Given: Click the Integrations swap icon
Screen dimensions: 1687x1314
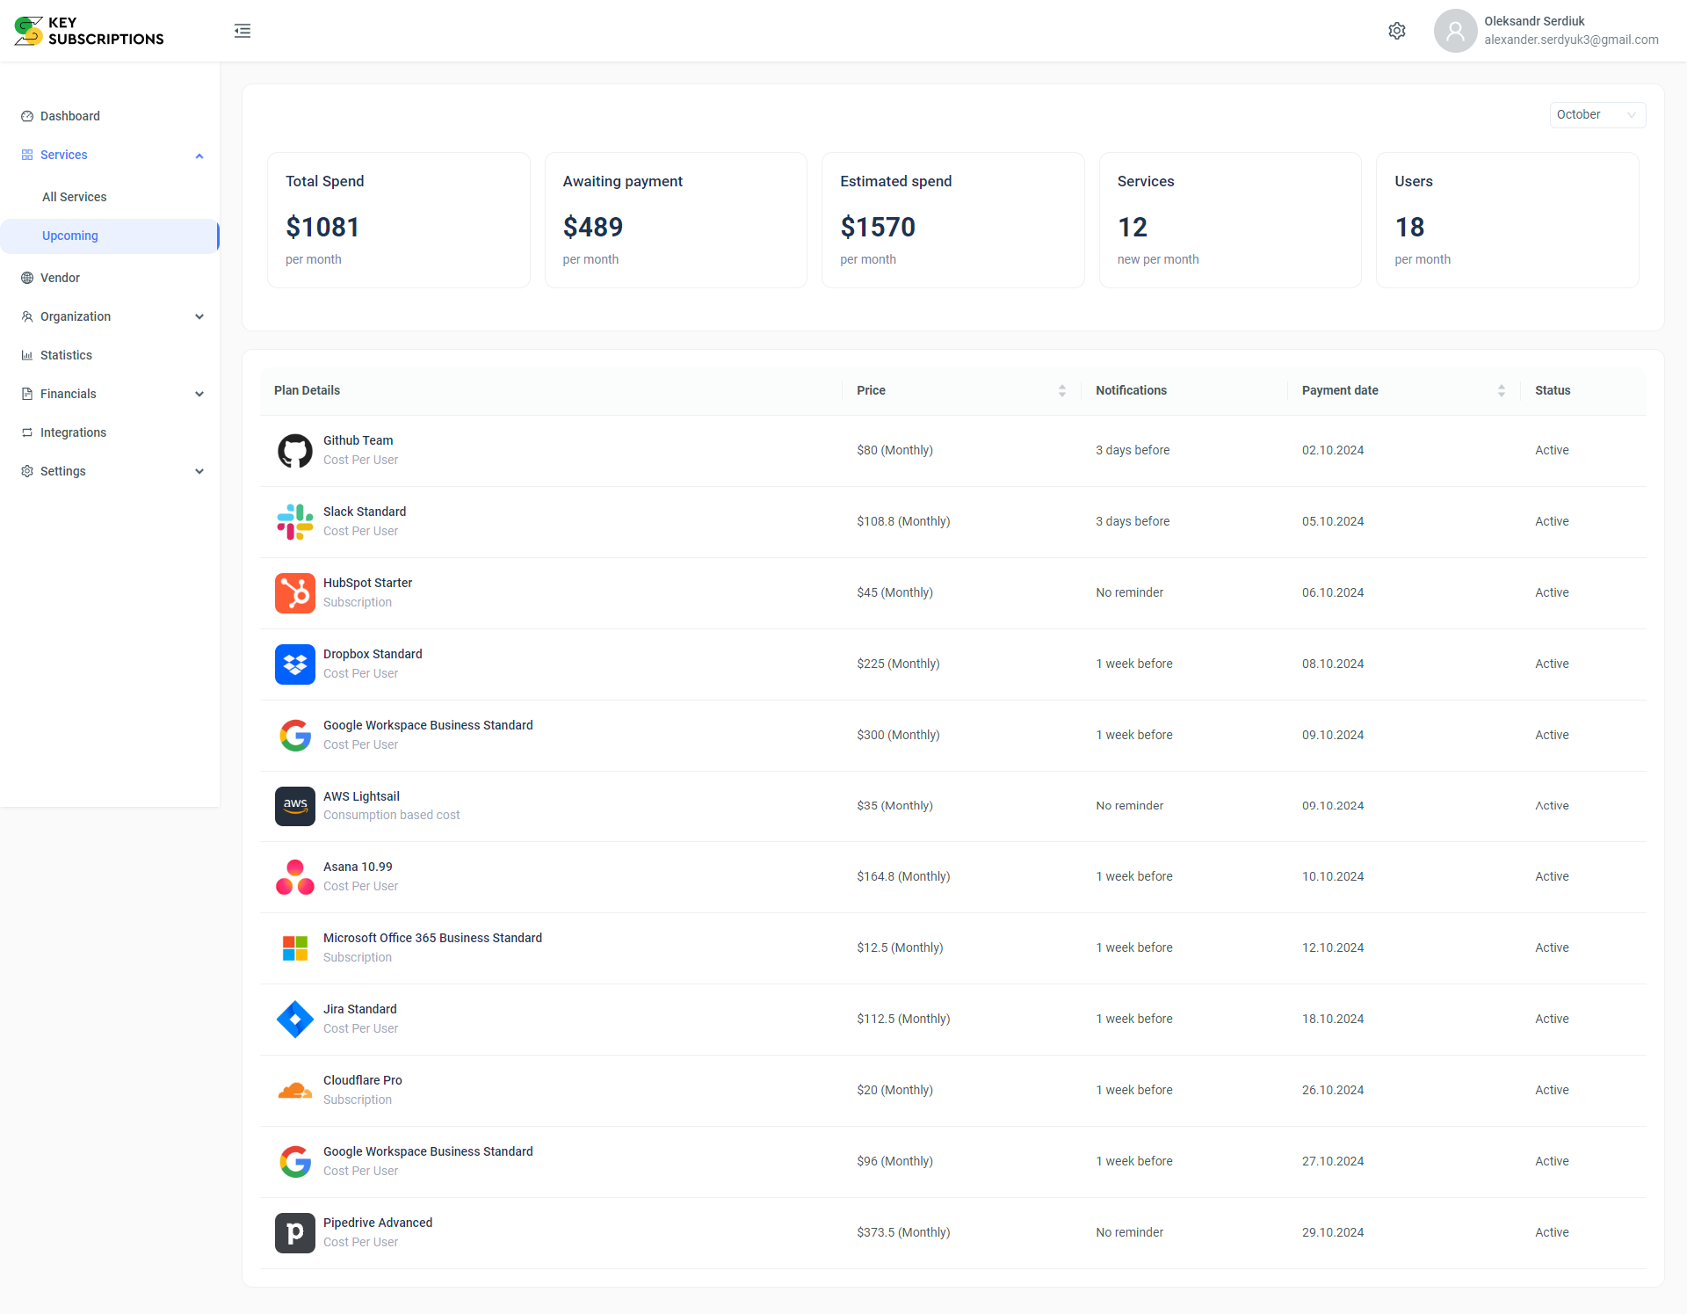Looking at the screenshot, I should [27, 432].
